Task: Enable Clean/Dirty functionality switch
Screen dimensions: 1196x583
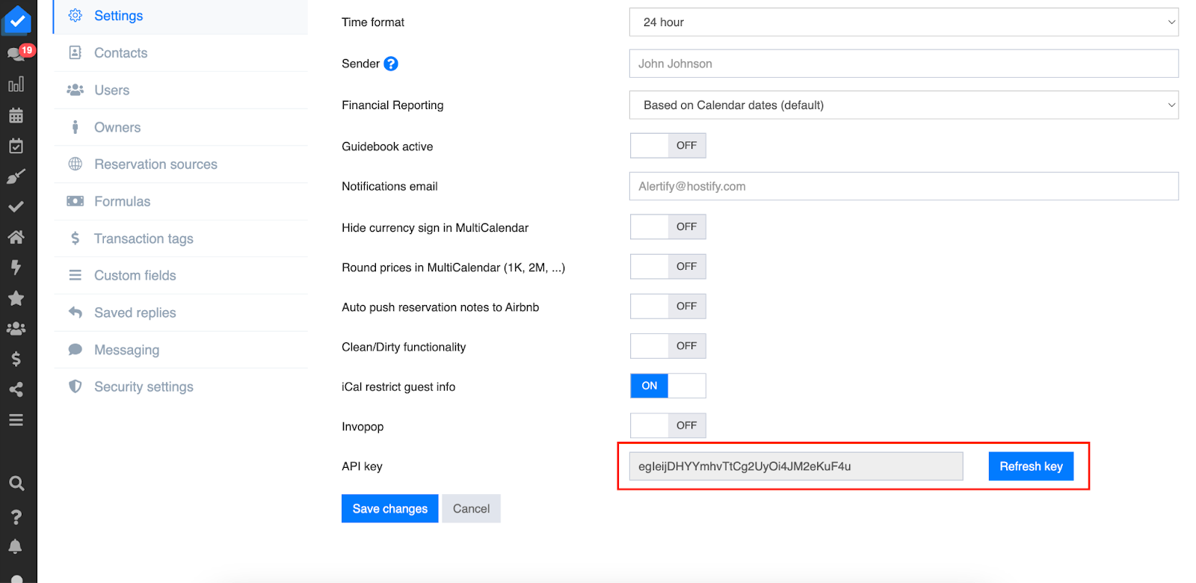Action: pos(668,346)
